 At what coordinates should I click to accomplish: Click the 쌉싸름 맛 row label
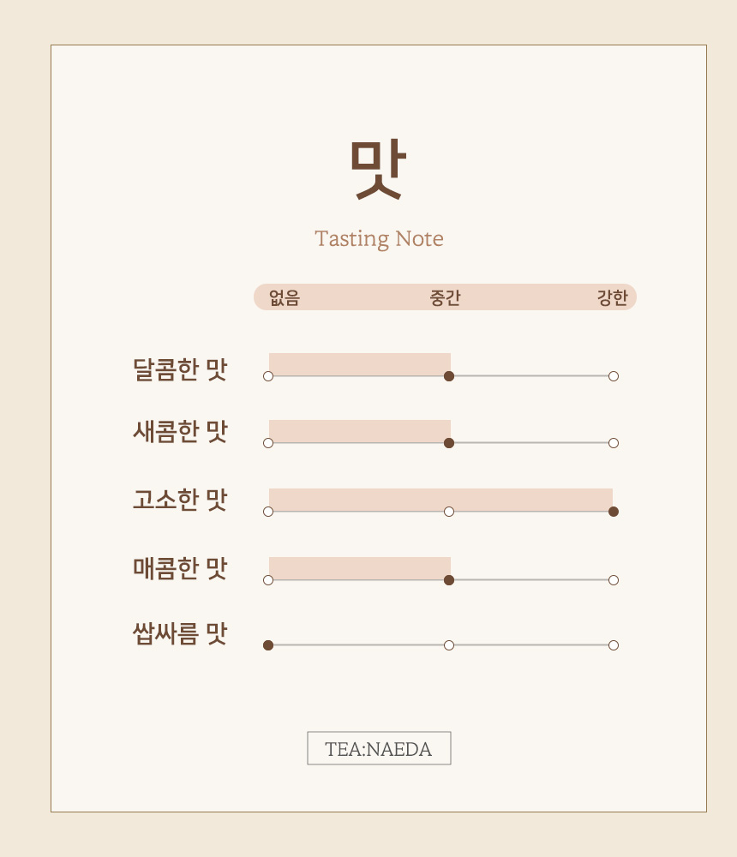(180, 634)
